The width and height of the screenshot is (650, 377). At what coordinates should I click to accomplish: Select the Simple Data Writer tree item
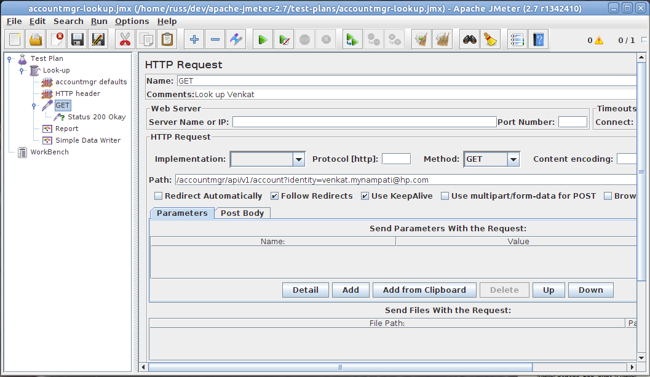point(88,141)
